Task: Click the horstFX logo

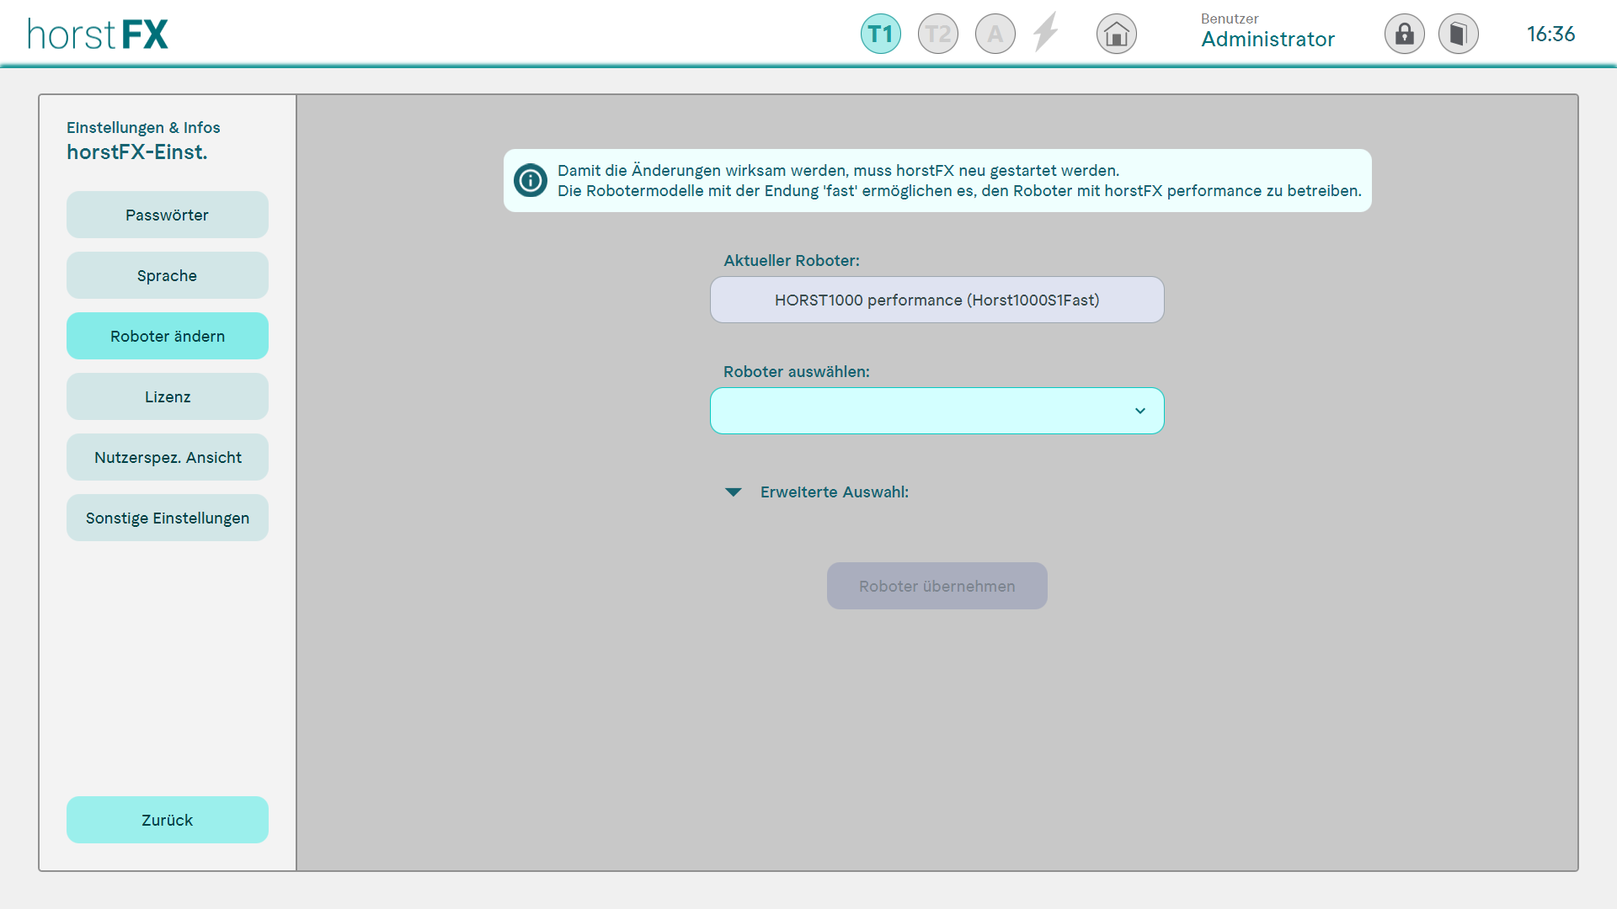Action: [x=98, y=34]
